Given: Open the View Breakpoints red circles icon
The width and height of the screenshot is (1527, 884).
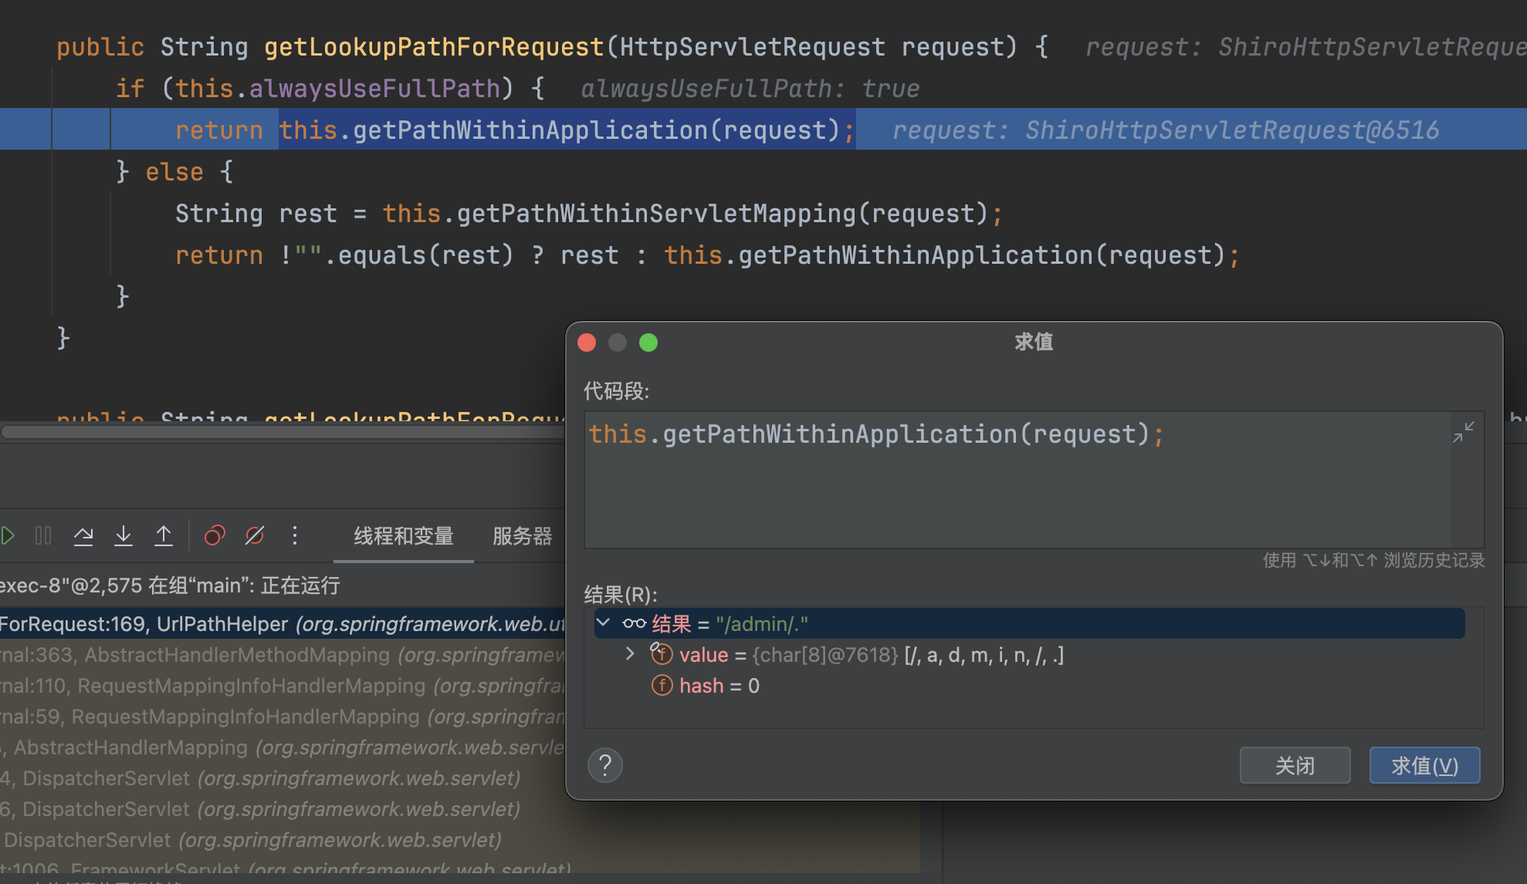Looking at the screenshot, I should (x=215, y=535).
